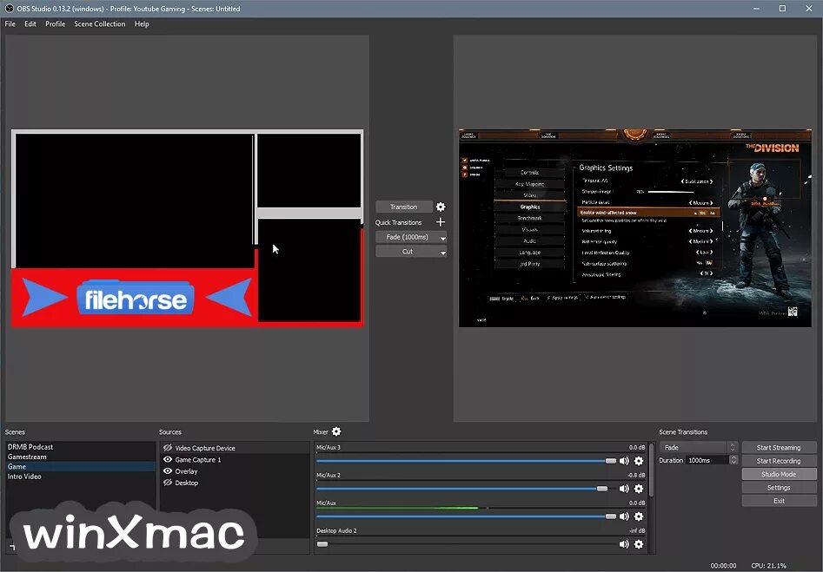Click the filehorse overlay in preview
Viewport: 823px width, 572px height.
pos(136,298)
